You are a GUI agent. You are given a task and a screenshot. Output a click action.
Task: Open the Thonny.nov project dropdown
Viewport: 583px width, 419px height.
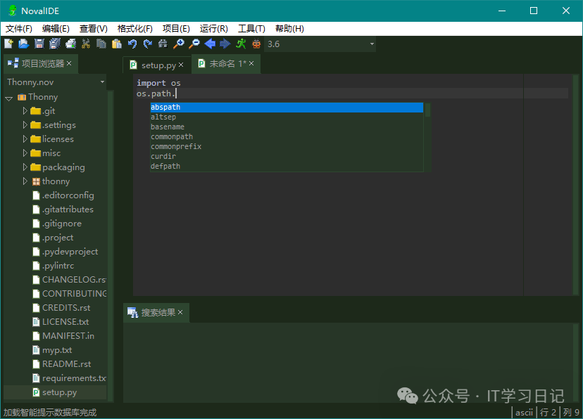tap(102, 82)
